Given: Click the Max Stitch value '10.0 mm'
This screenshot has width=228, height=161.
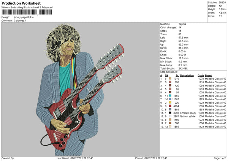Looking at the screenshot, I should pos(184,58).
